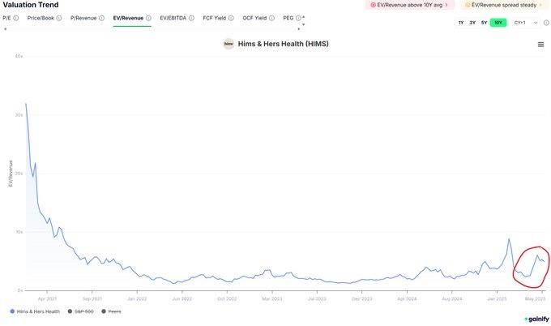Click the 20x y-axis label
This screenshot has height=326, width=551.
click(x=19, y=174)
